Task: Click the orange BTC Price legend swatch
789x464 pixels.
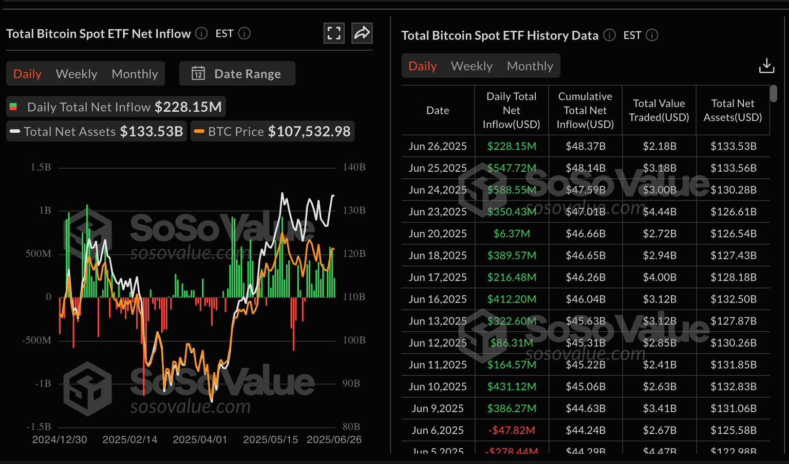Action: [x=199, y=131]
